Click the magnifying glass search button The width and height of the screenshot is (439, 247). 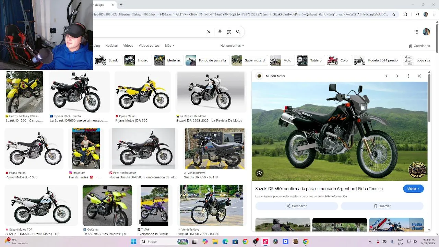(x=238, y=32)
